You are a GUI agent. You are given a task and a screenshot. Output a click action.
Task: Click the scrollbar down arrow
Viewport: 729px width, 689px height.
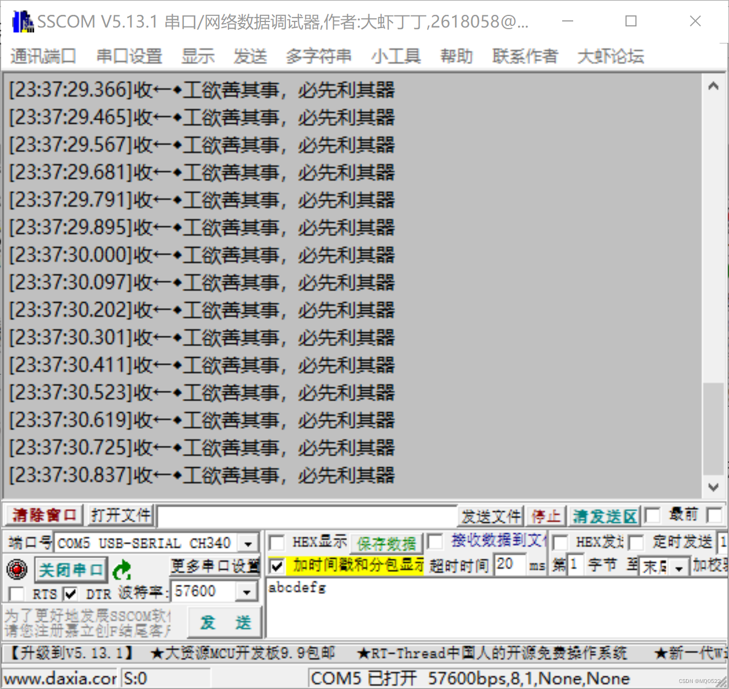(714, 486)
